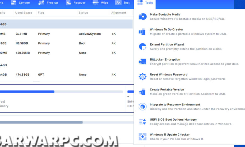The height and width of the screenshot is (147, 245).
Task: Click the Windows 11 Update Checker icon
Action: [x=143, y=137]
